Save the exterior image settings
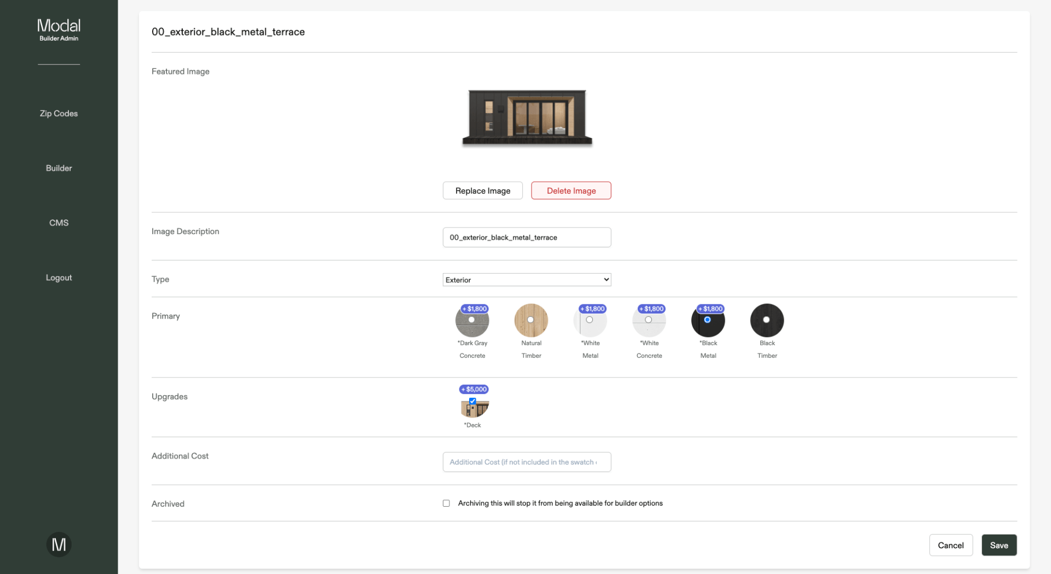Viewport: 1051px width, 574px height. (998, 545)
